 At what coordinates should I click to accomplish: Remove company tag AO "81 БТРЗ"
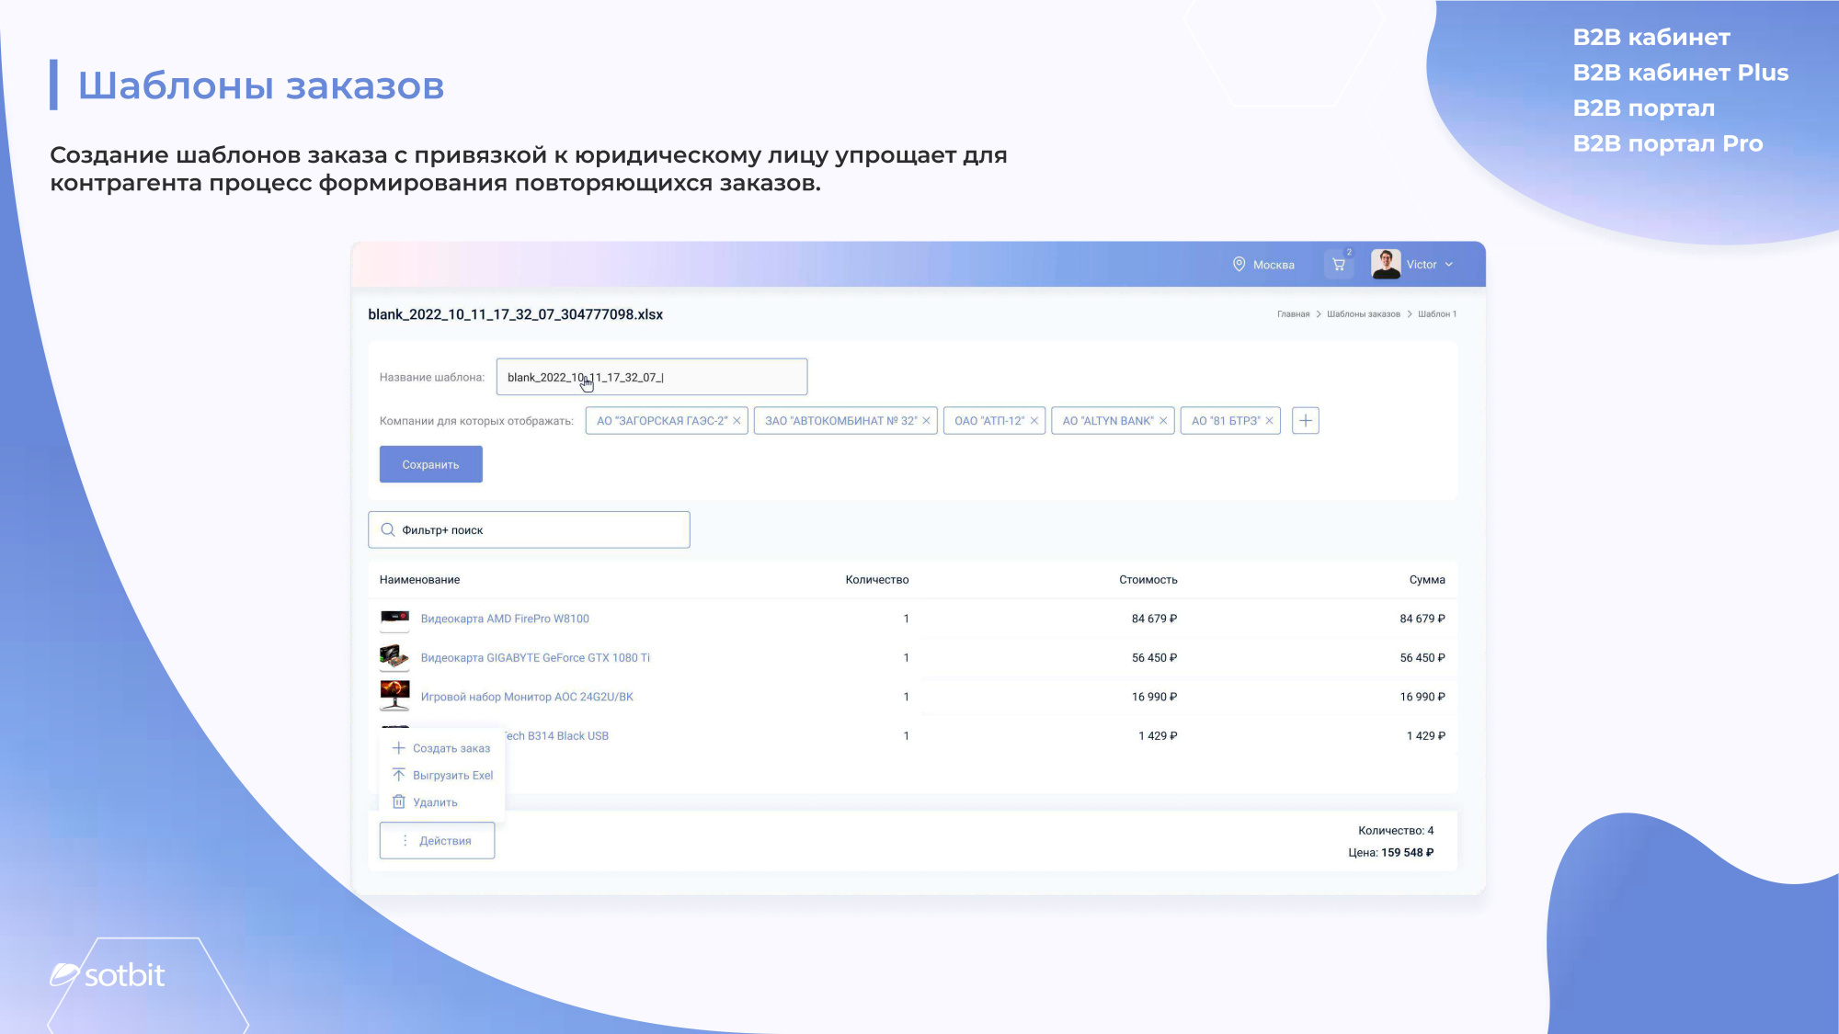click(1268, 421)
